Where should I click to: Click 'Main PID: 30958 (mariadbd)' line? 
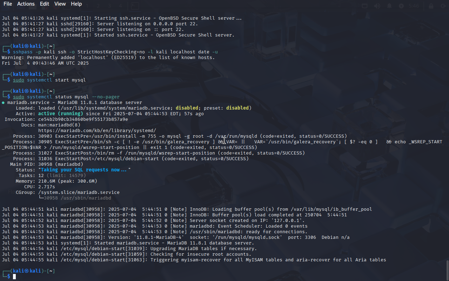[x=47, y=164]
